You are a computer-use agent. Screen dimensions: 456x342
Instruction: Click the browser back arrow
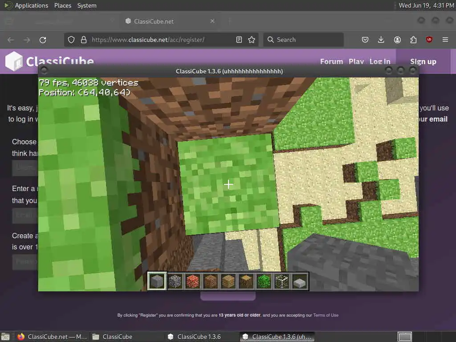pyautogui.click(x=11, y=40)
